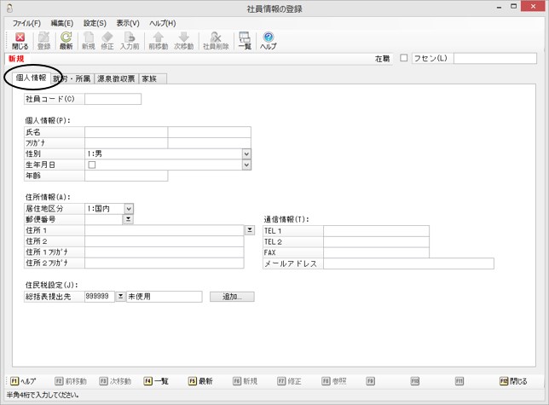
Task: Toggle the 在職 checkbox
Action: coord(404,59)
